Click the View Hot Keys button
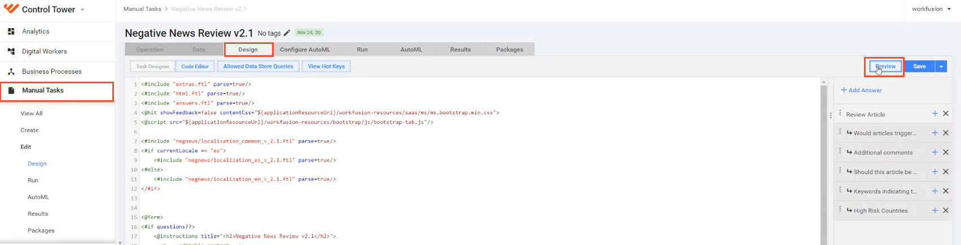This screenshot has height=245, width=961. pos(326,66)
